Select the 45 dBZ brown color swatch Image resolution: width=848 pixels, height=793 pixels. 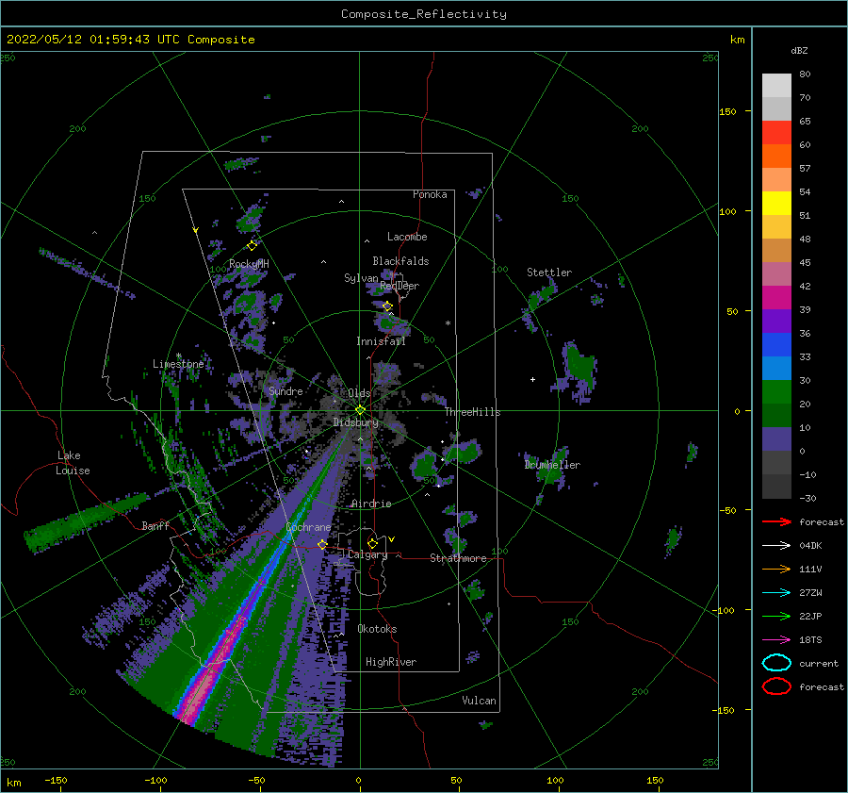click(x=776, y=251)
